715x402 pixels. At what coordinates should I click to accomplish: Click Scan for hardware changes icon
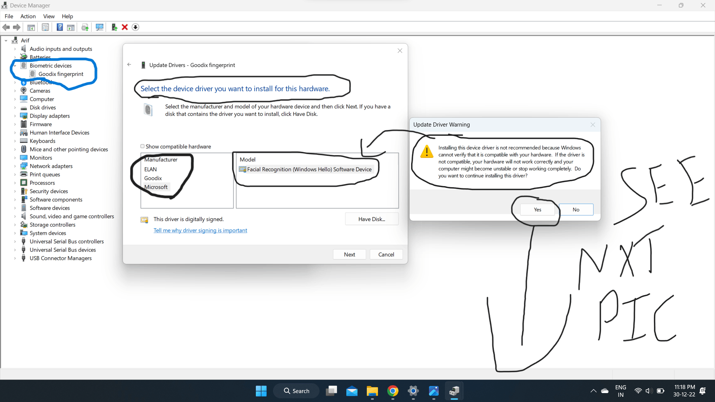point(99,27)
